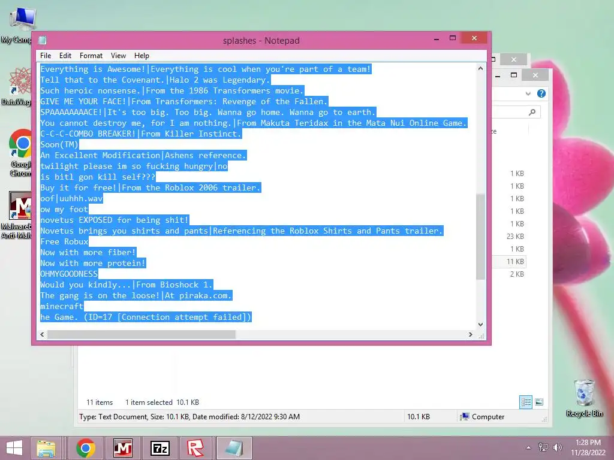Viewport: 614px width, 460px height.
Task: Show hidden tray icons arrow
Action: (528, 447)
